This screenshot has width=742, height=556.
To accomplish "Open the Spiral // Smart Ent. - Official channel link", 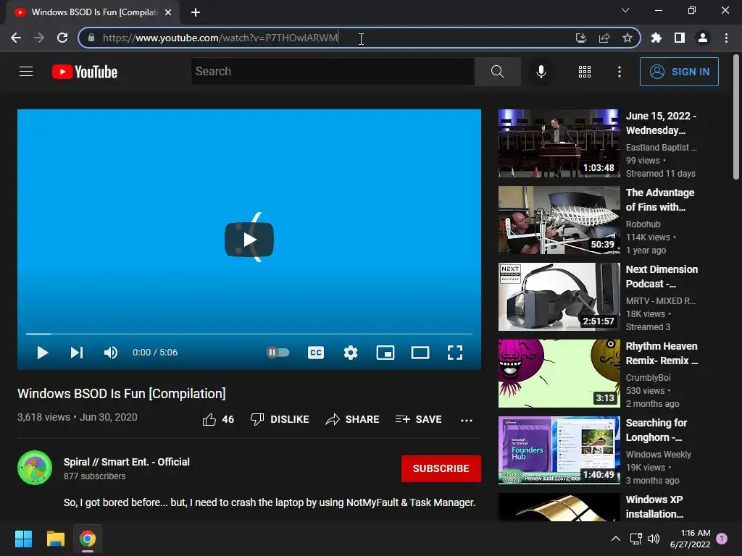I will [127, 462].
